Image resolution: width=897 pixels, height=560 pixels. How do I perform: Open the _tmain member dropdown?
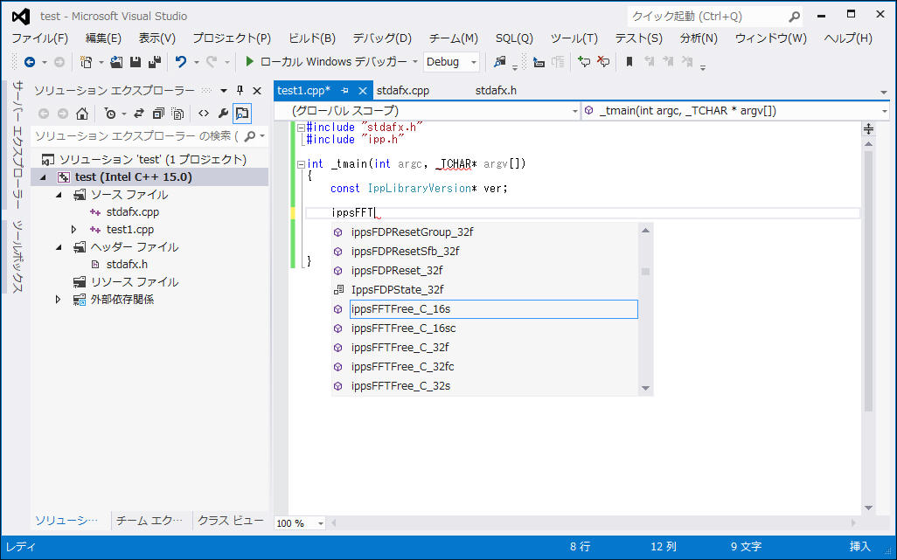pos(735,111)
